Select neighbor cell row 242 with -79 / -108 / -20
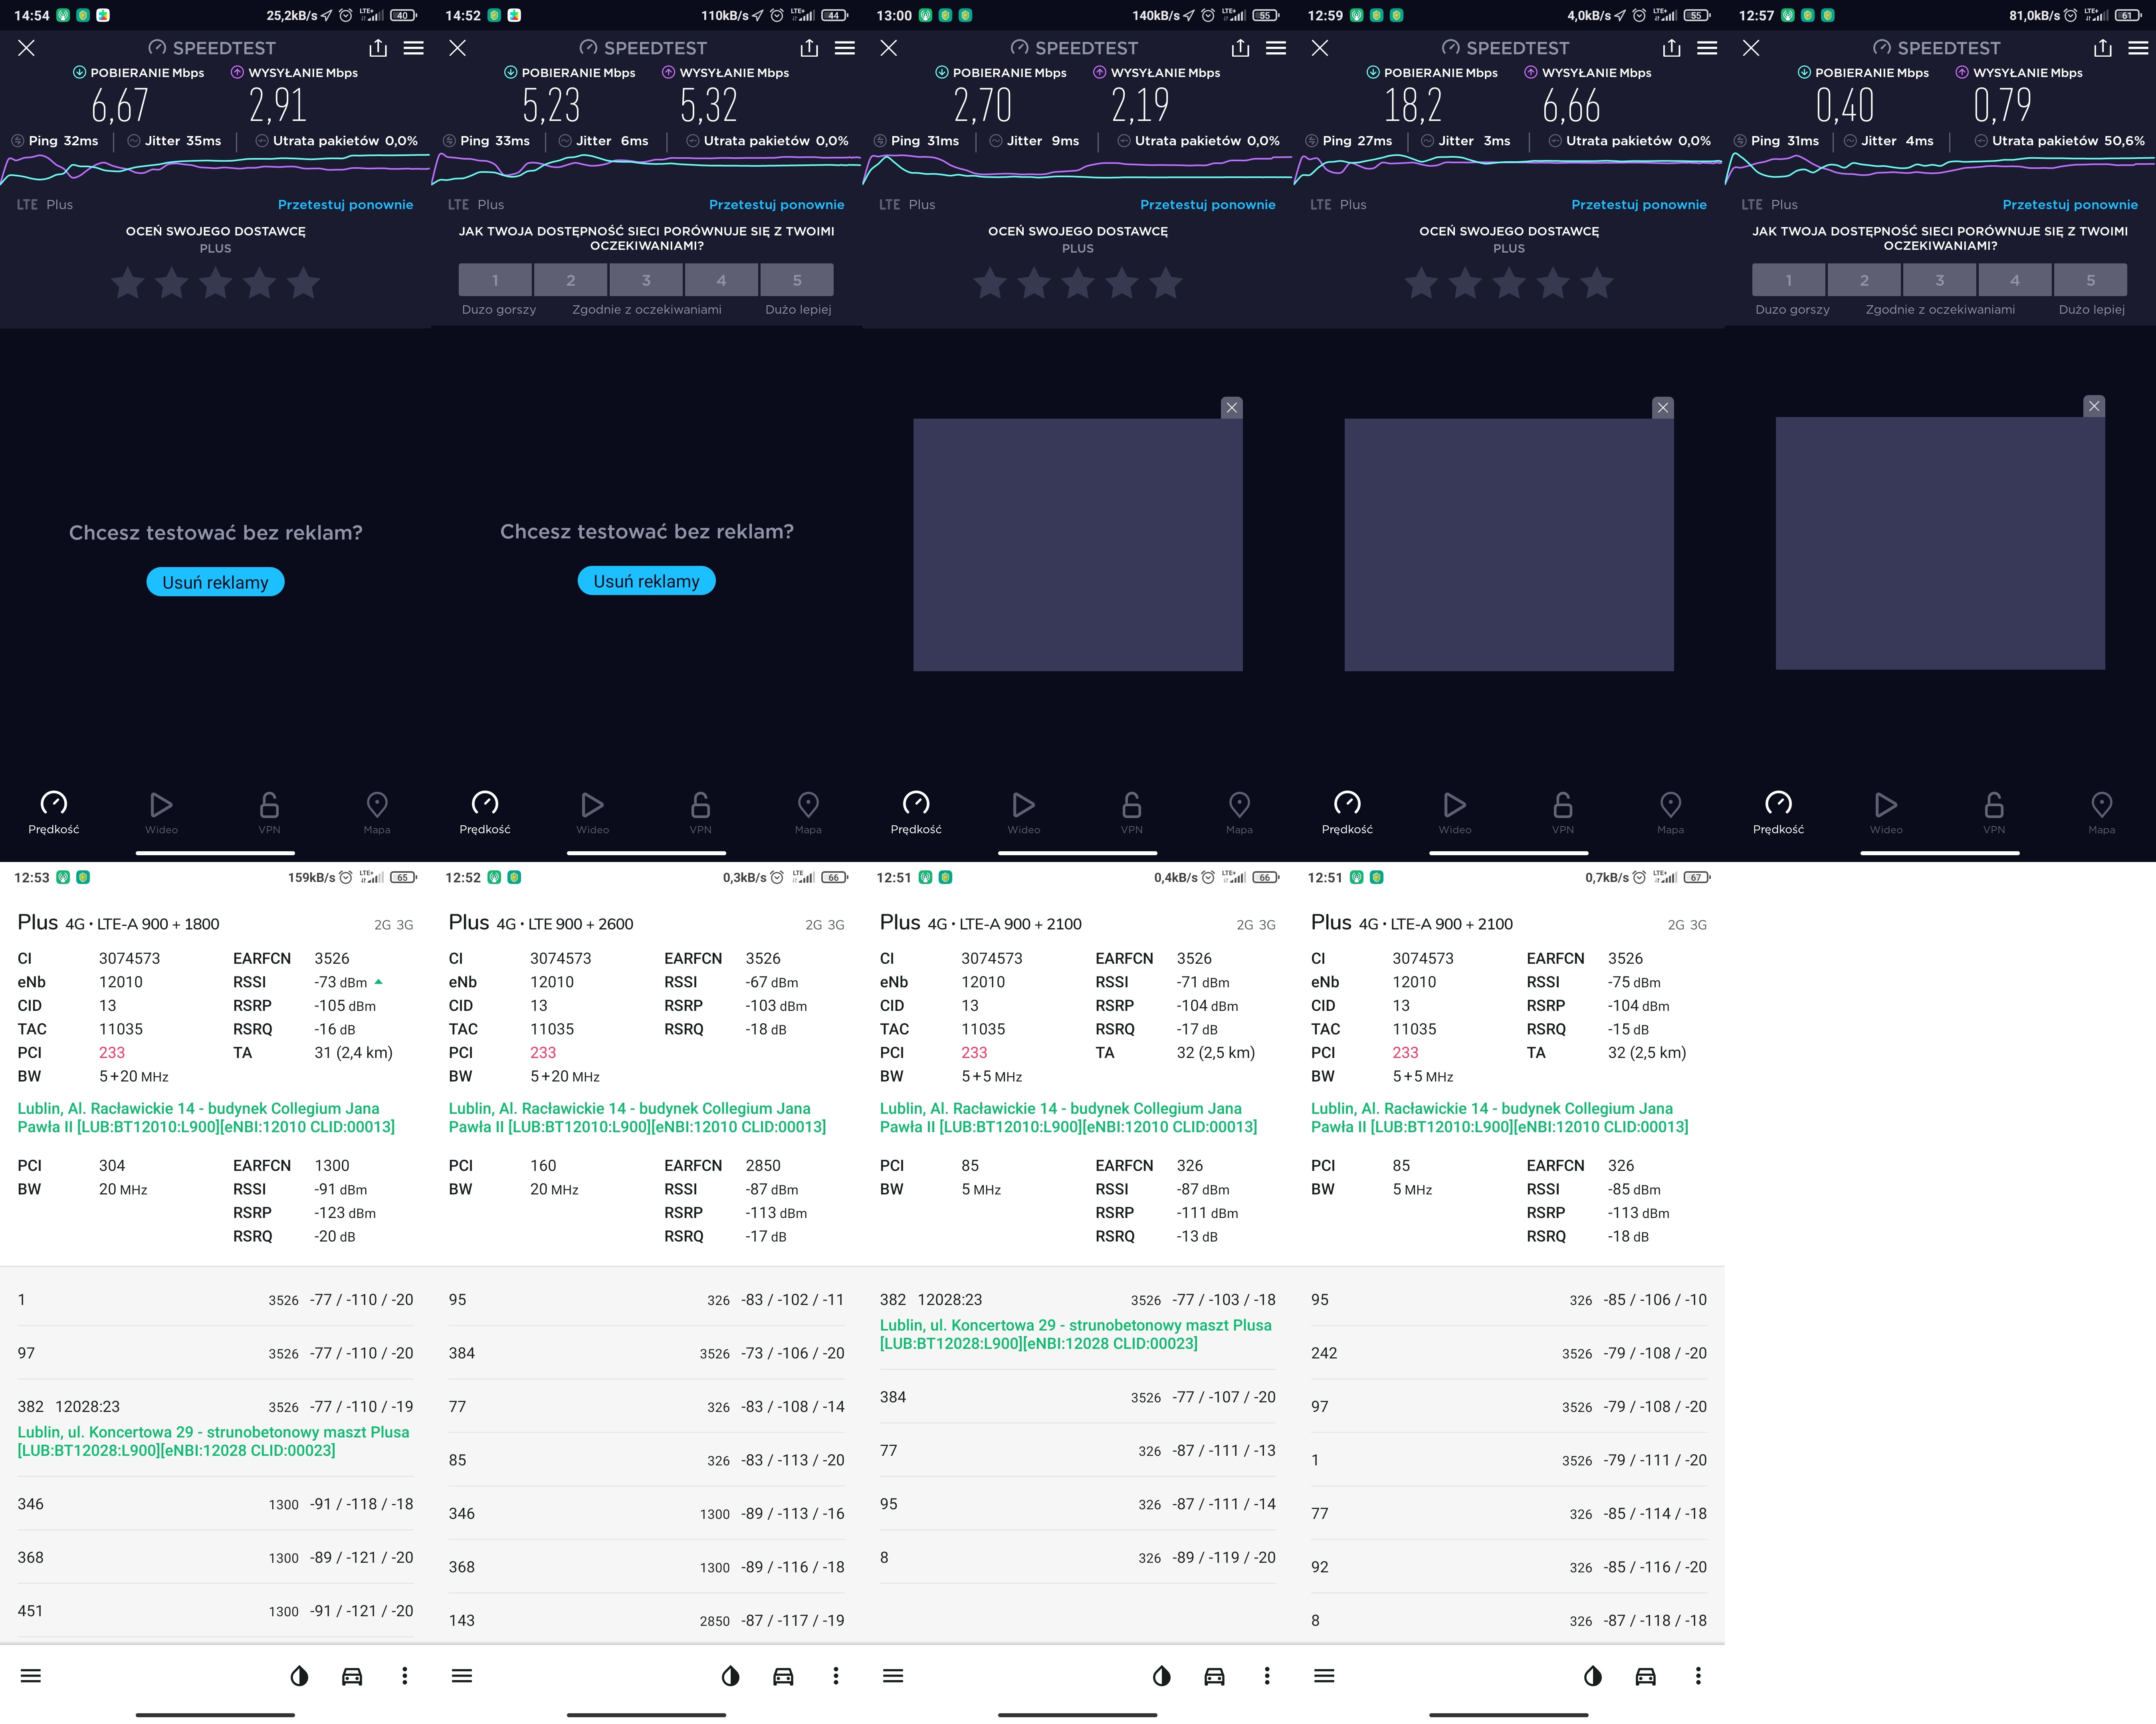The height and width of the screenshot is (1724, 2156). (1509, 1353)
